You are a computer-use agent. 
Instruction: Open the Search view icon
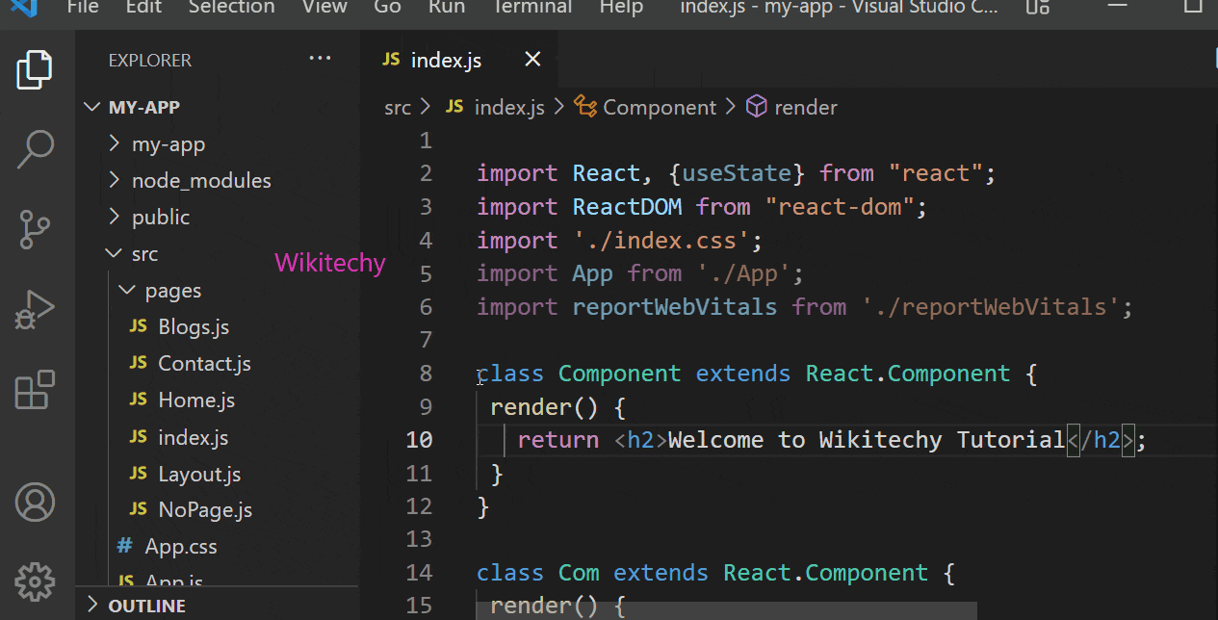point(35,147)
